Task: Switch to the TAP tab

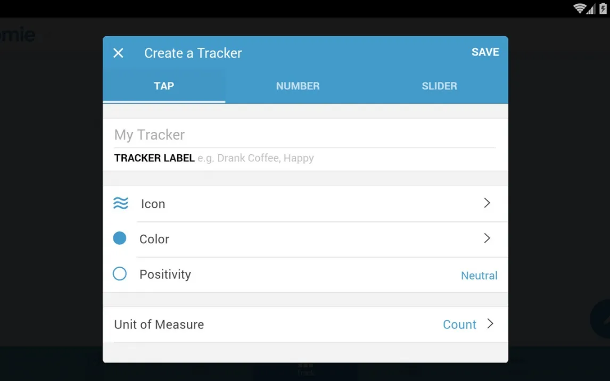Action: click(x=164, y=86)
